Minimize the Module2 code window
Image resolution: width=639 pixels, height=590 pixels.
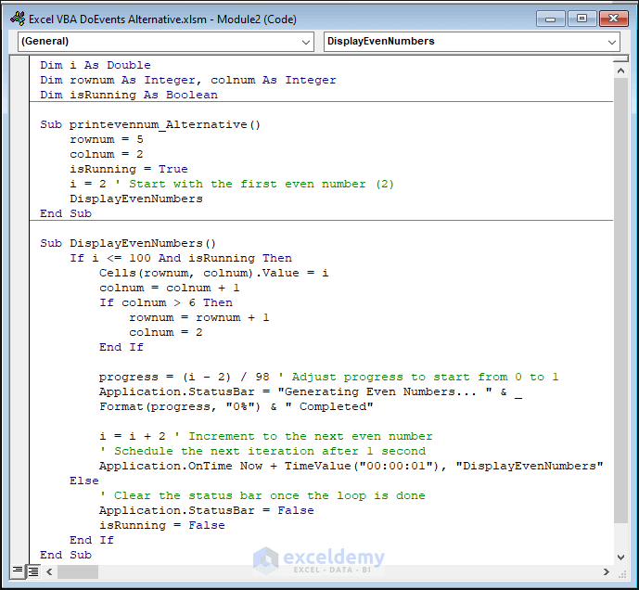click(550, 19)
